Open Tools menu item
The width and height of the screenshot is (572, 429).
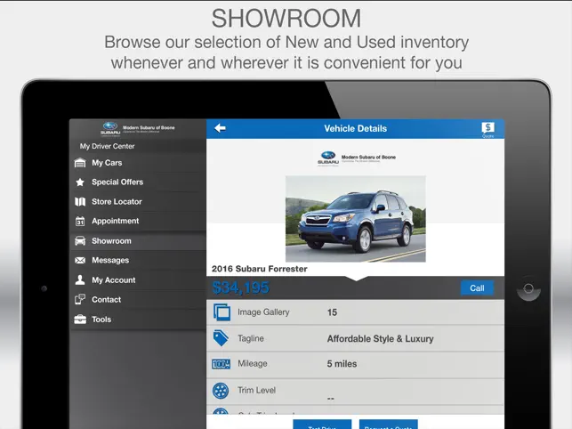tap(138, 320)
